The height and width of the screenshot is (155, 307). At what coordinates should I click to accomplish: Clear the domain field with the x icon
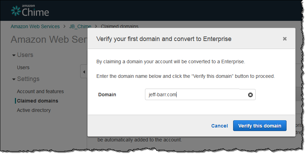(250, 95)
